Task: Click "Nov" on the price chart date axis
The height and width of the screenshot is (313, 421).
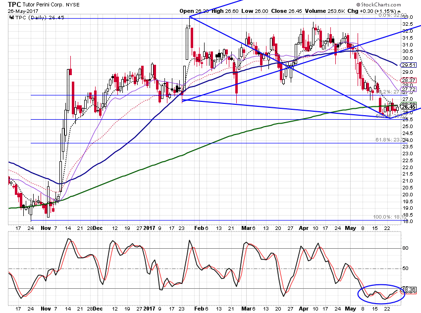Action: click(46, 228)
